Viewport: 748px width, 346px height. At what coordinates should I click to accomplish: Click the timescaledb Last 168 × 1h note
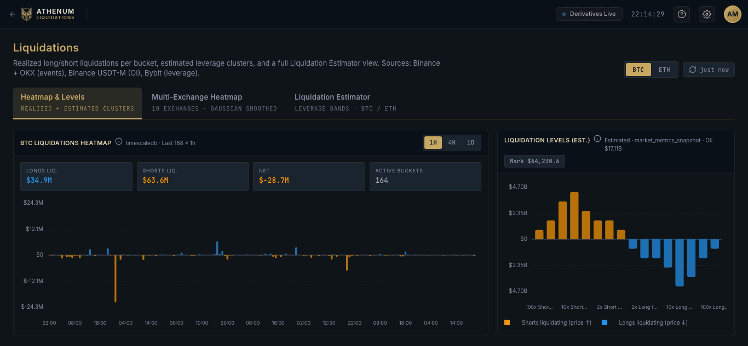pyautogui.click(x=160, y=143)
